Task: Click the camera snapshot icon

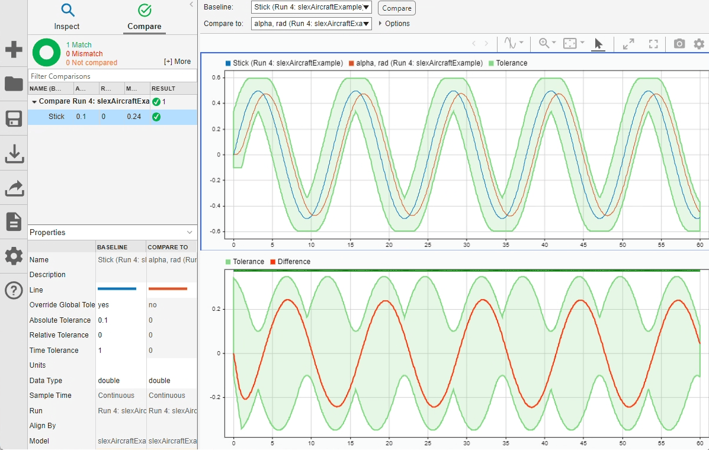Action: point(679,43)
